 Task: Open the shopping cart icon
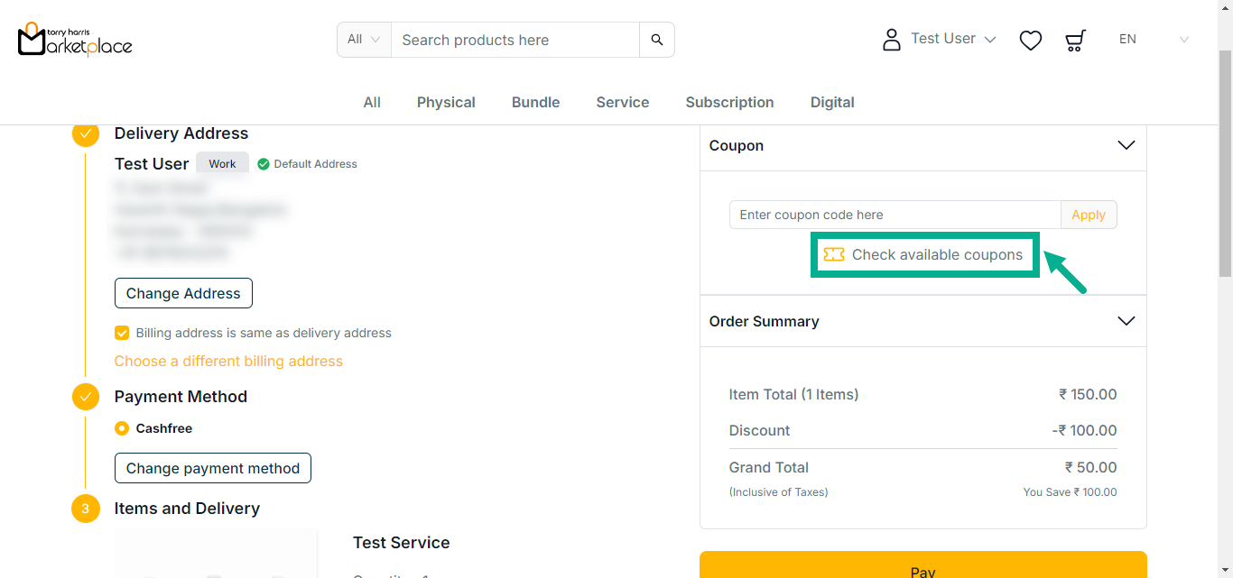tap(1075, 40)
